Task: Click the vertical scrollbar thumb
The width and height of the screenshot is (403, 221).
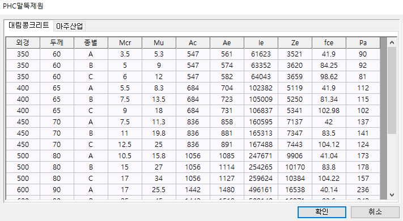Action: (392, 90)
